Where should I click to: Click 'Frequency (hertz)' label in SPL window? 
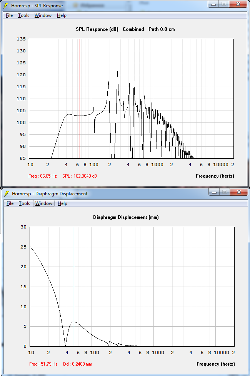pos(215,176)
